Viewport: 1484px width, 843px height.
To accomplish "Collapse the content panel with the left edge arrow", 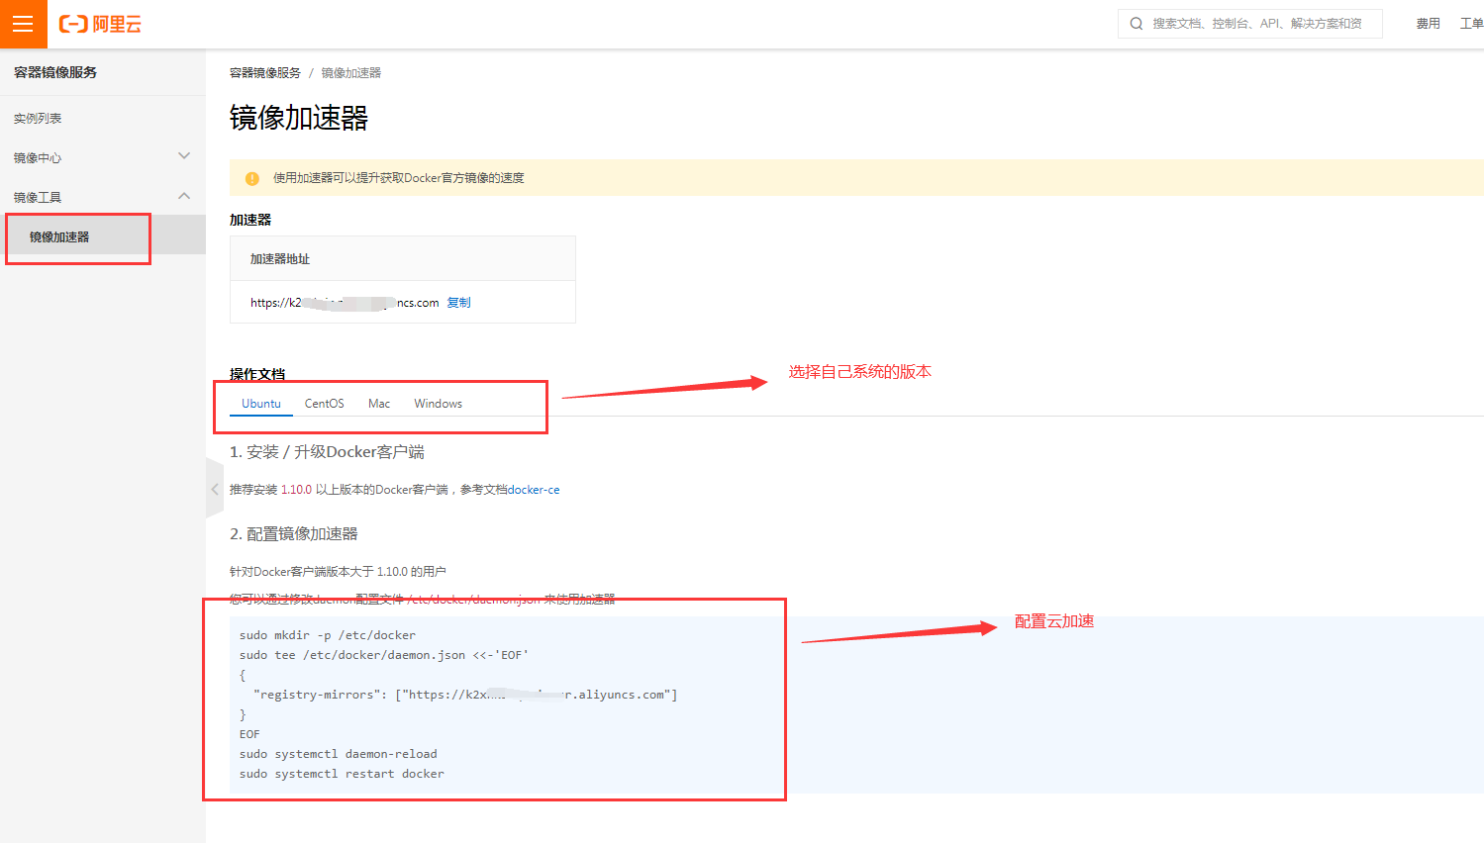I will tap(214, 488).
